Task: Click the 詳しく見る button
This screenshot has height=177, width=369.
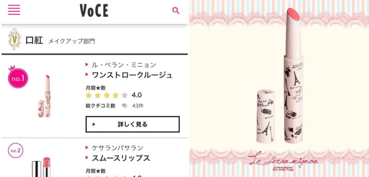Action: coord(133,124)
